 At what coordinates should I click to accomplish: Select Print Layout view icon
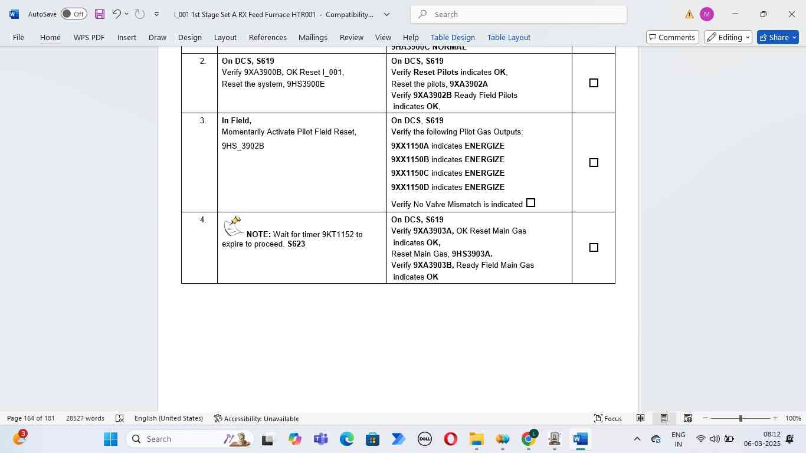tap(664, 418)
